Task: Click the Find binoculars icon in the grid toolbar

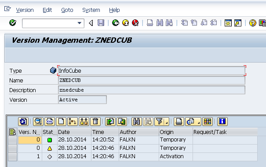Action: (137, 122)
